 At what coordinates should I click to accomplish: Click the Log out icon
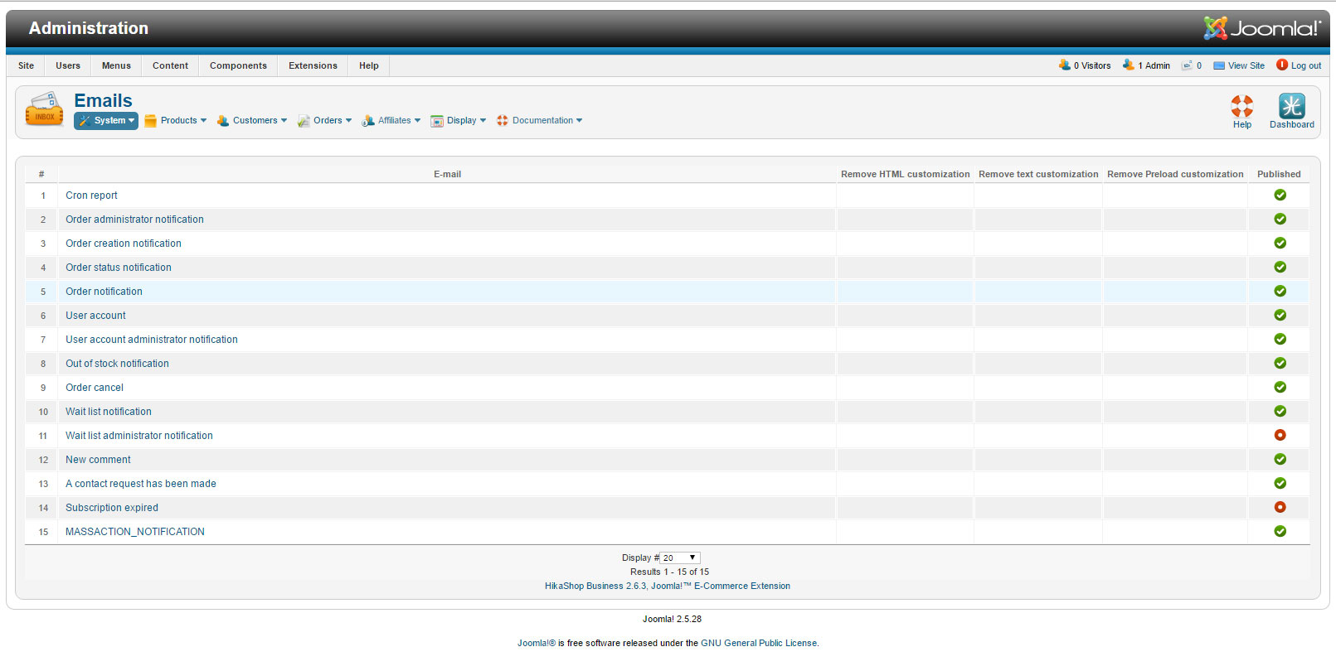[x=1282, y=65]
